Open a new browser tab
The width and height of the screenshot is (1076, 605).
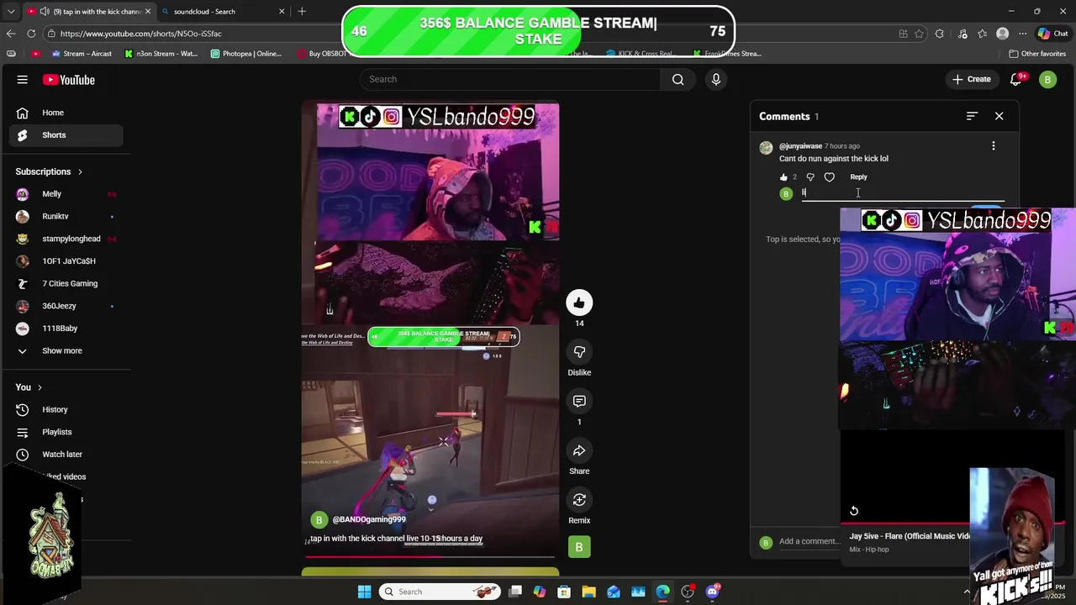tap(302, 12)
